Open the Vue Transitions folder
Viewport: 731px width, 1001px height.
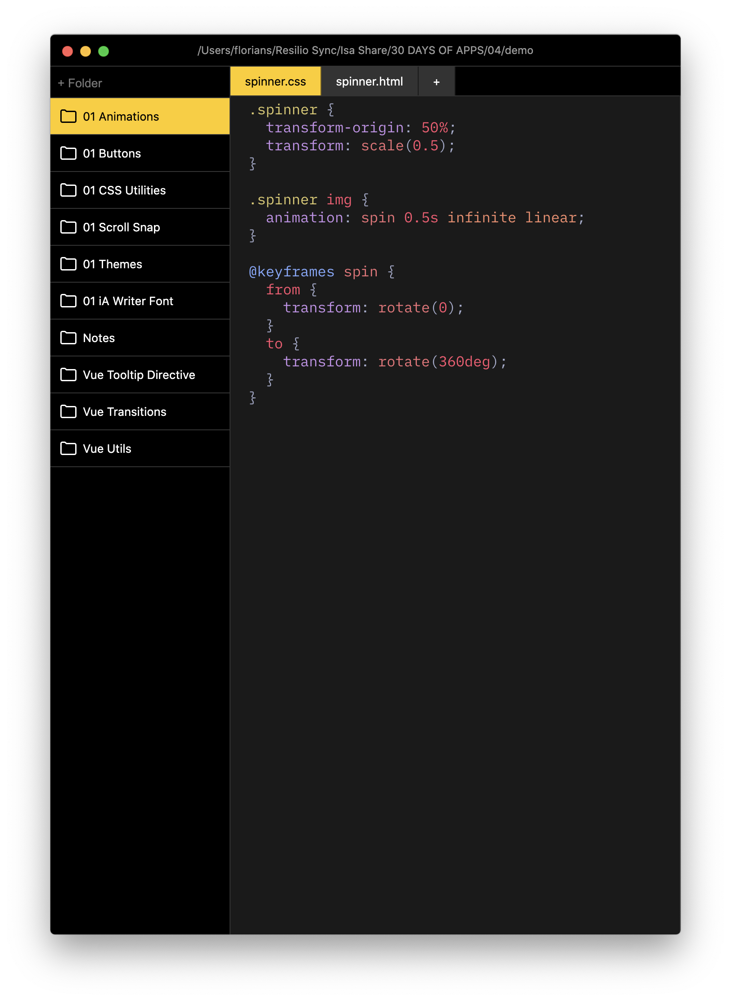pyautogui.click(x=124, y=412)
